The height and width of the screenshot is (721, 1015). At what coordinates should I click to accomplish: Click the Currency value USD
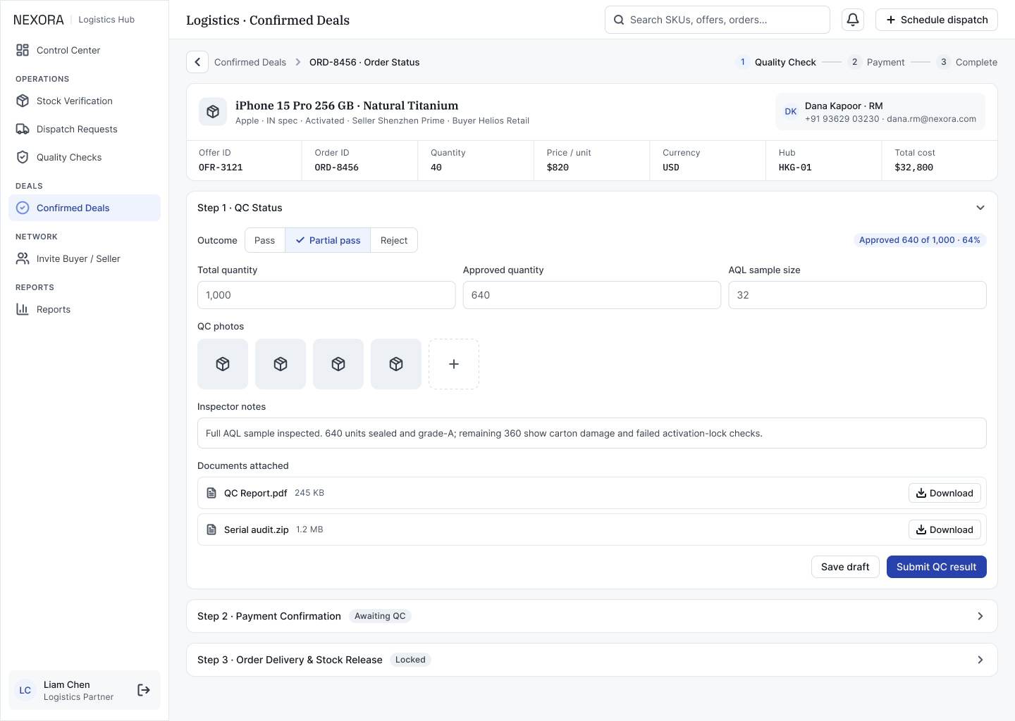click(671, 168)
